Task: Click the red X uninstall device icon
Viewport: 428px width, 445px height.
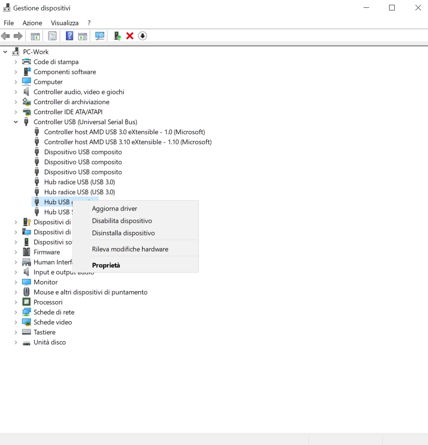Action: [x=130, y=36]
